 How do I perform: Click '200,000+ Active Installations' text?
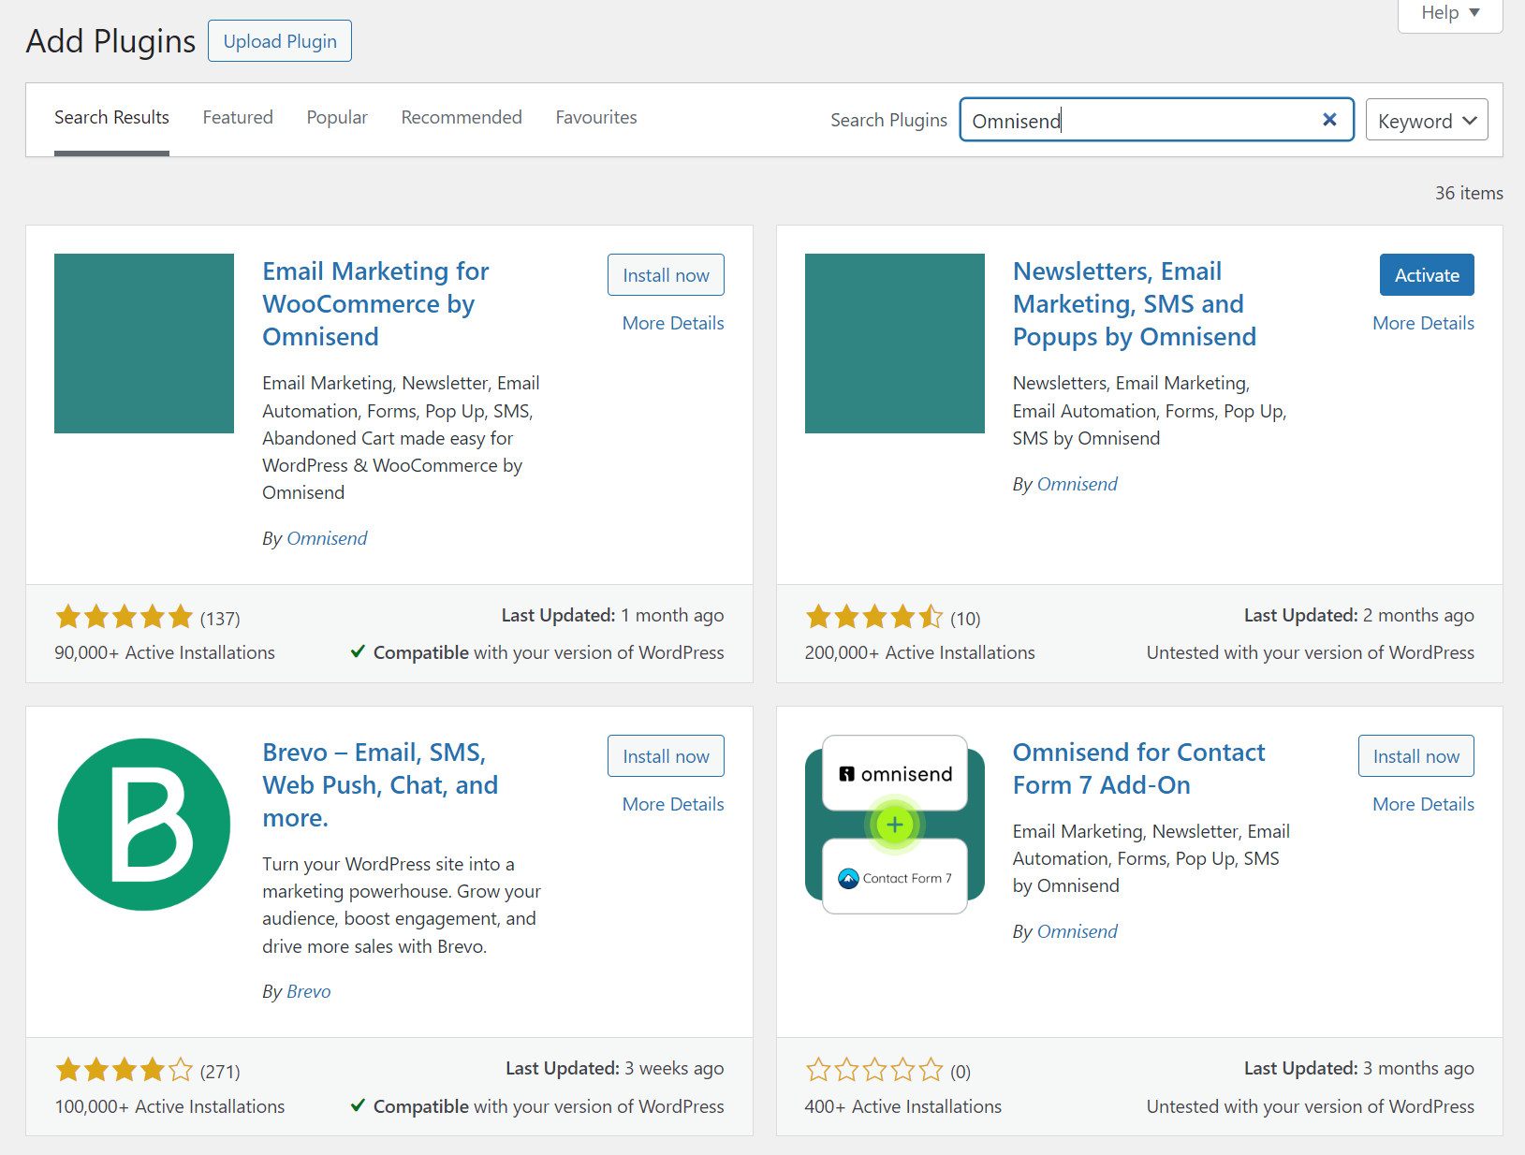[920, 652]
